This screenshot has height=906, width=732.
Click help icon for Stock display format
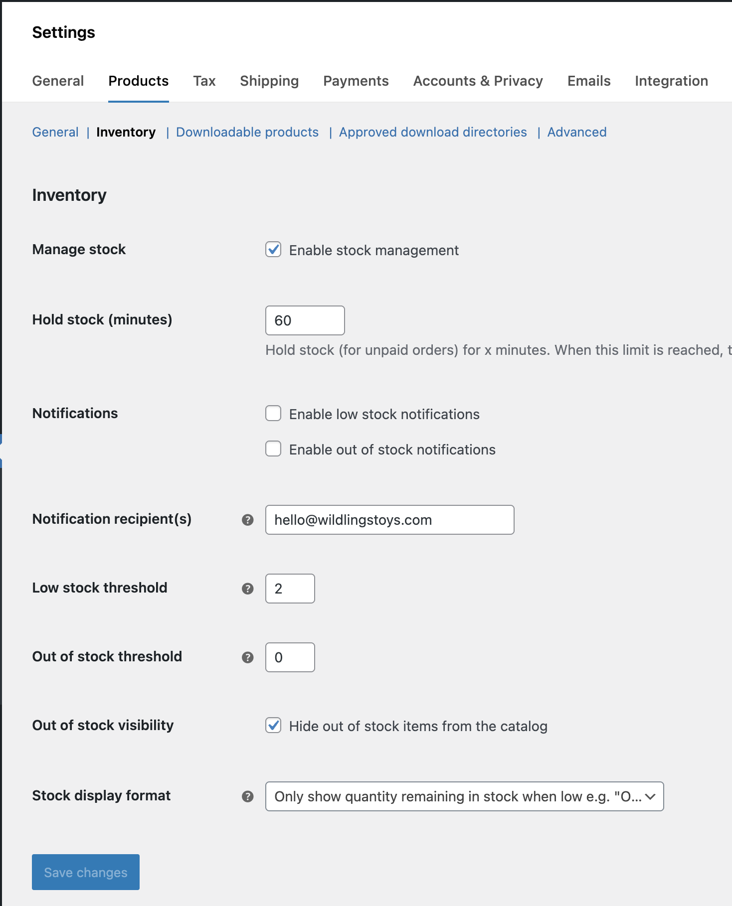(248, 796)
